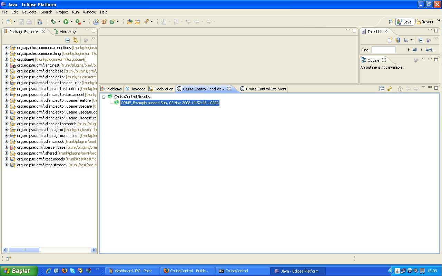The image size is (442, 276).
Task: Switch to Cruise Control Jmx View tab
Action: 263,89
